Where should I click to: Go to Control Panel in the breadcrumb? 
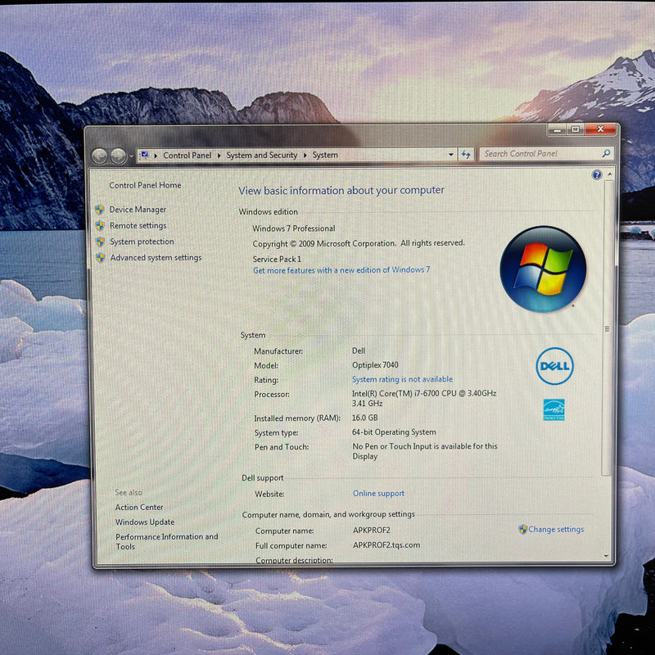coord(187,155)
